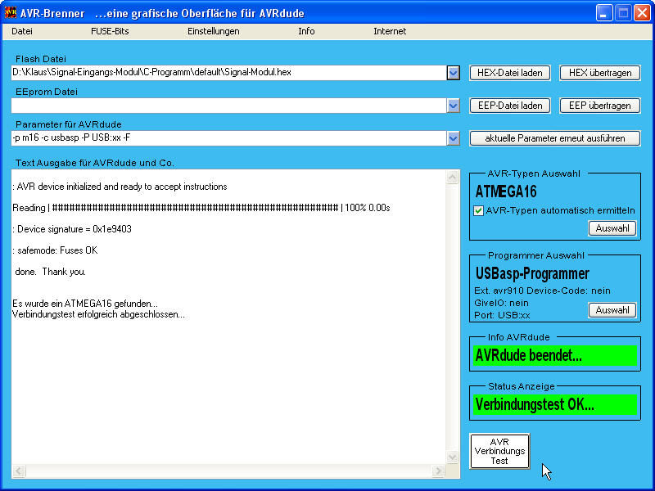Click the 'GiveIO: nein' text

tap(501, 303)
